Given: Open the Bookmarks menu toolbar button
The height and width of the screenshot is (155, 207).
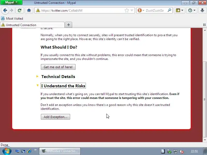Looking at the screenshot, I should [179, 10].
